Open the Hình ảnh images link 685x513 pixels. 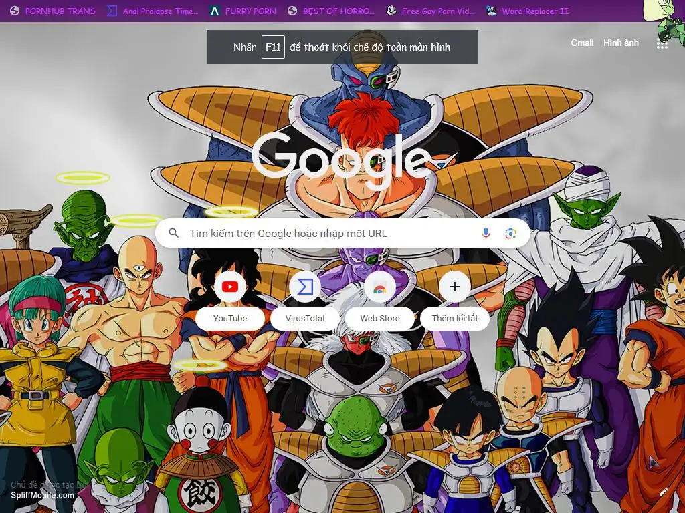(621, 43)
